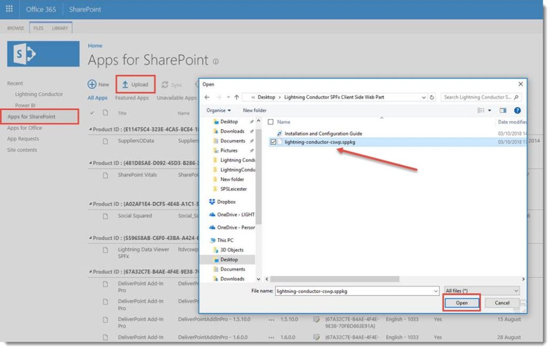
Task: Click the Upload icon
Action: (125, 84)
